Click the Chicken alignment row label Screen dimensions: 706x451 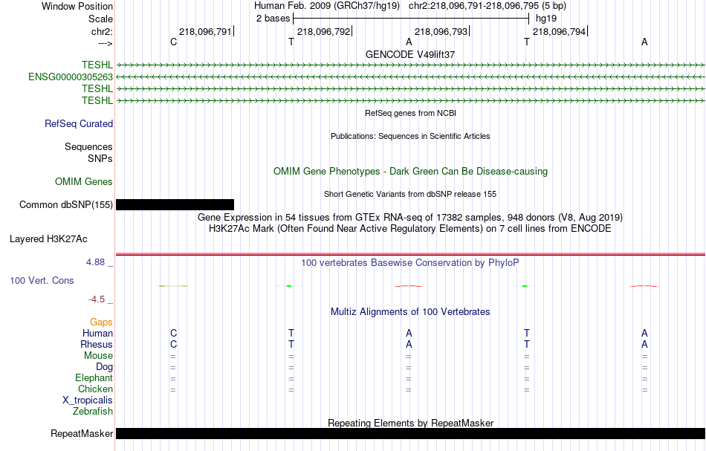tap(95, 389)
